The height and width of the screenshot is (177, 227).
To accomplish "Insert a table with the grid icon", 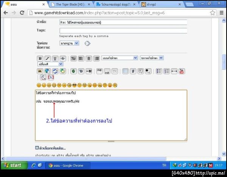I will (125, 71).
